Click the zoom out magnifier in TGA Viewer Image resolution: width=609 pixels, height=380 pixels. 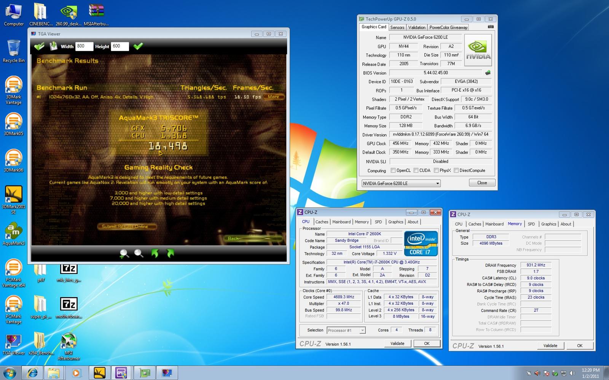139,253
